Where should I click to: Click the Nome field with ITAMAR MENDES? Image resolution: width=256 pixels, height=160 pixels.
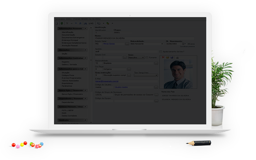(144, 38)
